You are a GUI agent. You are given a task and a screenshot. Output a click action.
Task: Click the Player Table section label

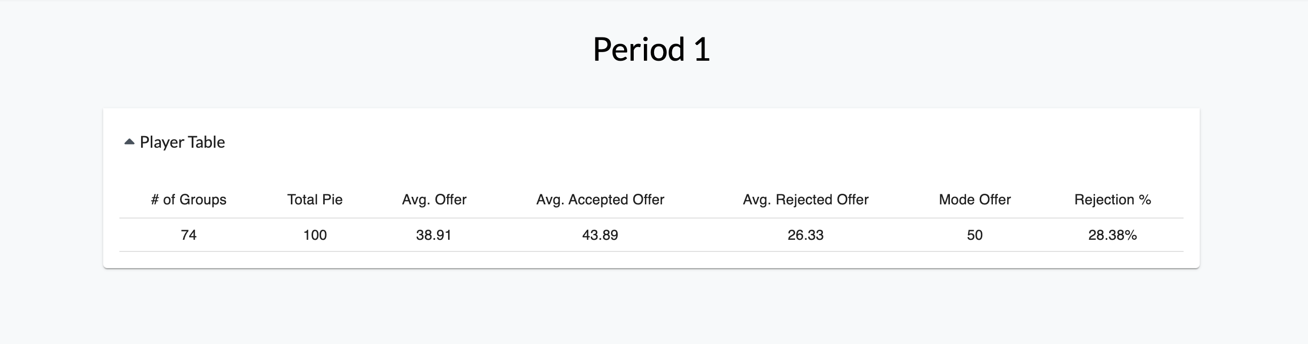coord(182,142)
